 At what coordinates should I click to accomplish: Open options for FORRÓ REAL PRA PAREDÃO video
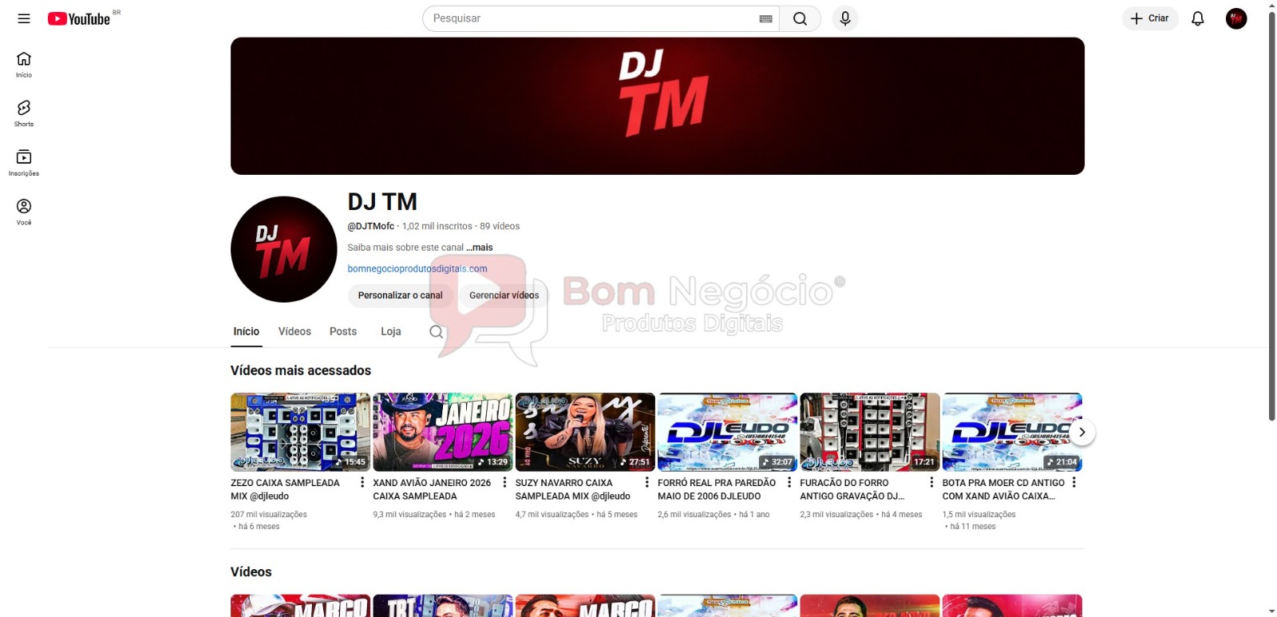[789, 482]
